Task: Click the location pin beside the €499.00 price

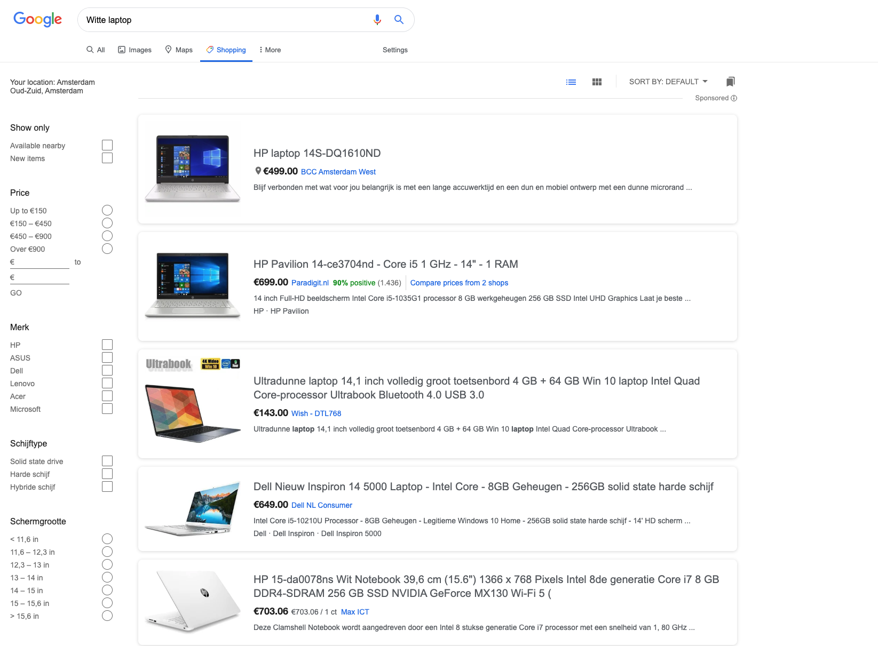Action: (258, 171)
